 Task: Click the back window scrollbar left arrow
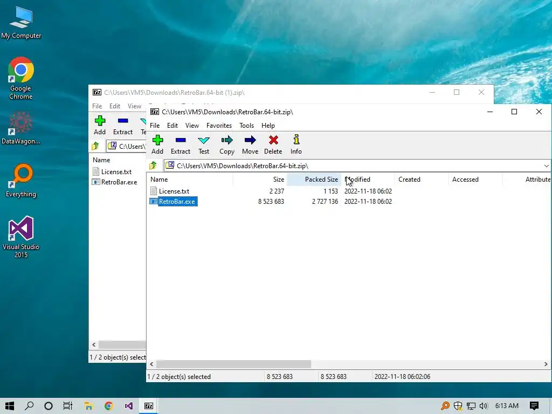[x=94, y=344]
